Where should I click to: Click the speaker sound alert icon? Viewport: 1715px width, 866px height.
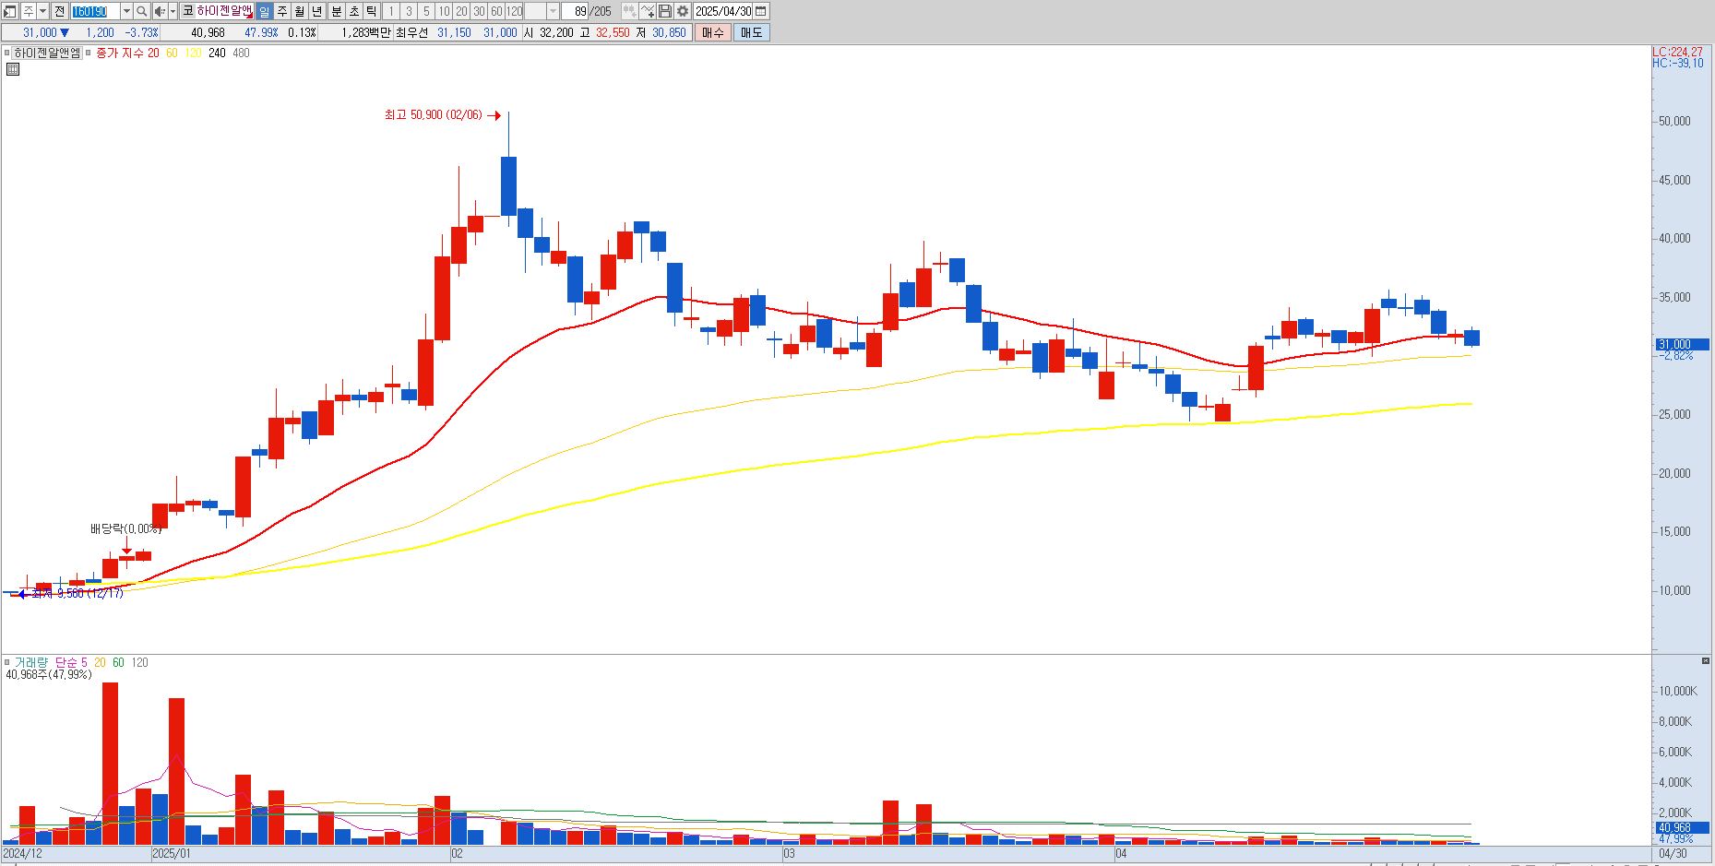click(x=160, y=11)
